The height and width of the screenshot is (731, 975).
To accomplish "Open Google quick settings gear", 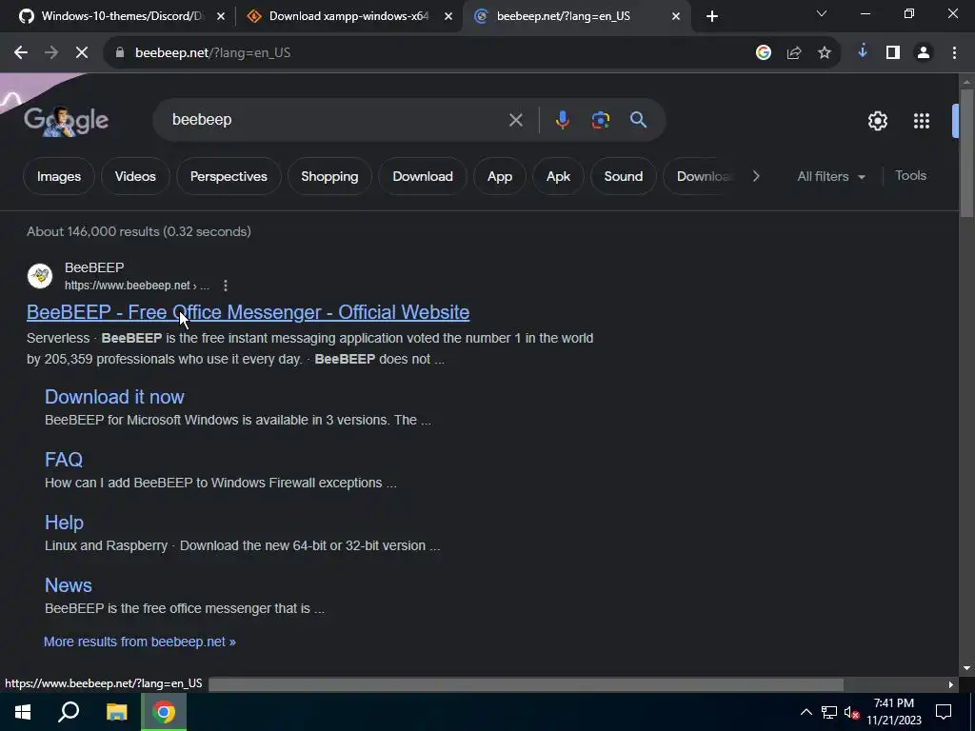I will tap(877, 121).
